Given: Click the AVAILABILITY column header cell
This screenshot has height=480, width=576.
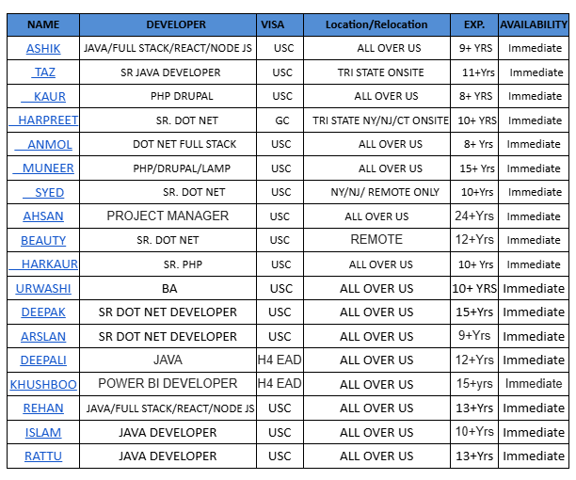Looking at the screenshot, I should click(533, 24).
